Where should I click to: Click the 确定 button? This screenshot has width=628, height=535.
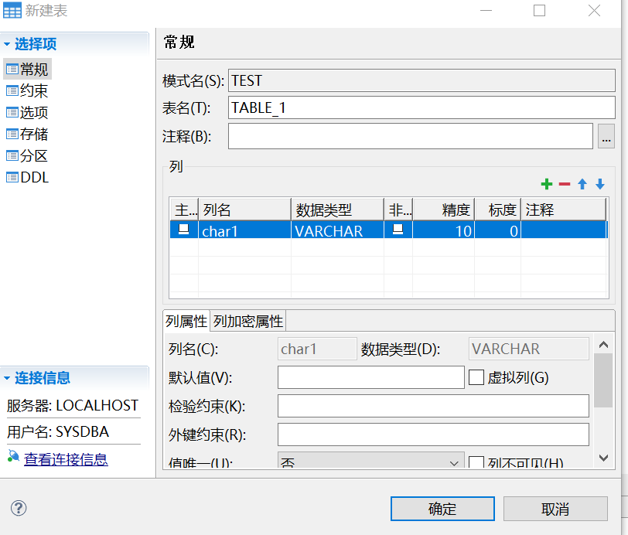442,509
